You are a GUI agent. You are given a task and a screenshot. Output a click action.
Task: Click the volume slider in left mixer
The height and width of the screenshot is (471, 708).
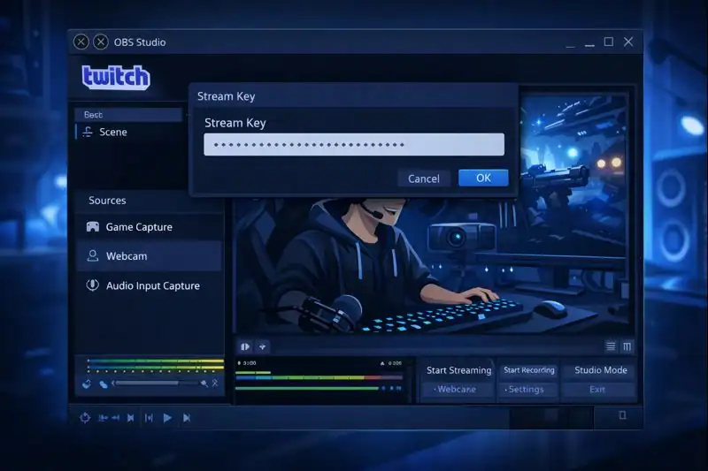(x=157, y=384)
